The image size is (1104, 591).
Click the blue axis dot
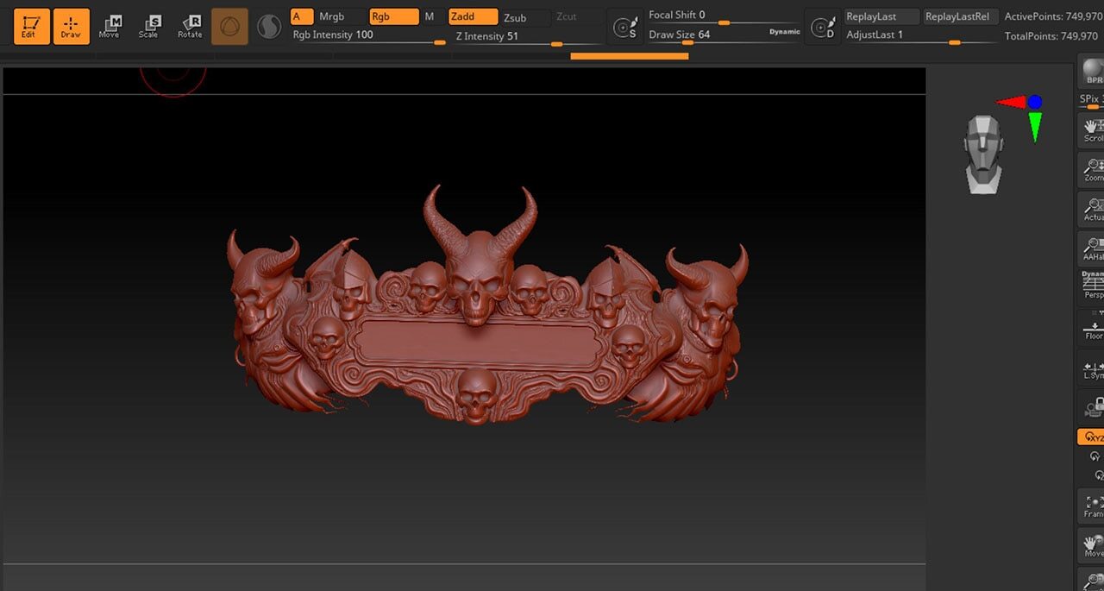[1035, 102]
